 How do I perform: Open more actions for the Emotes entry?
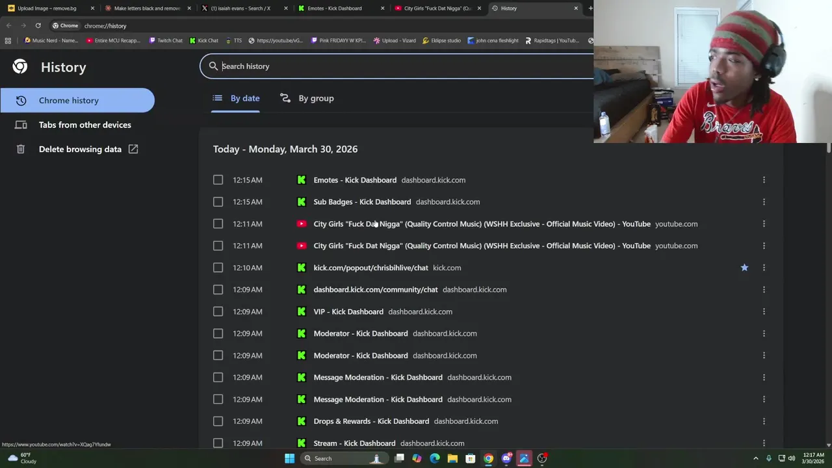coord(764,180)
